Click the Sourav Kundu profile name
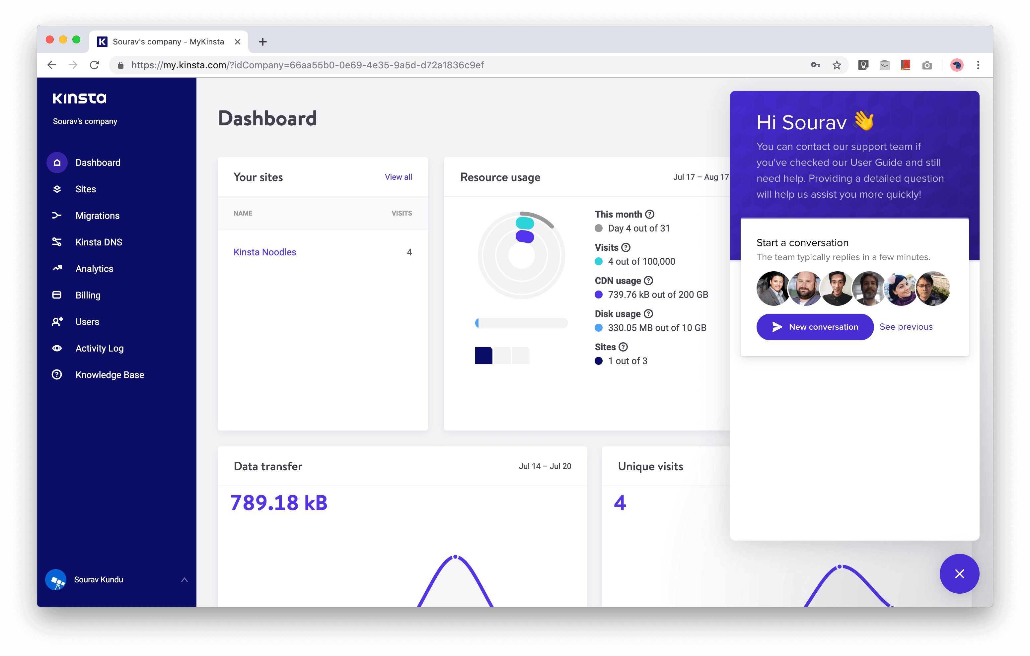 tap(98, 579)
